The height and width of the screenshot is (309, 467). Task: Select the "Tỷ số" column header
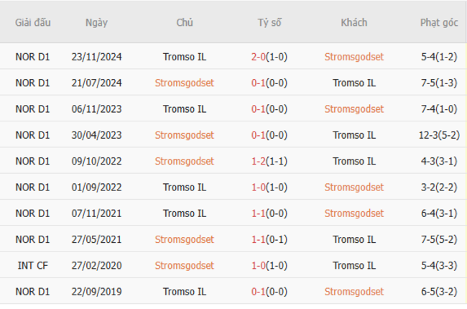click(269, 22)
